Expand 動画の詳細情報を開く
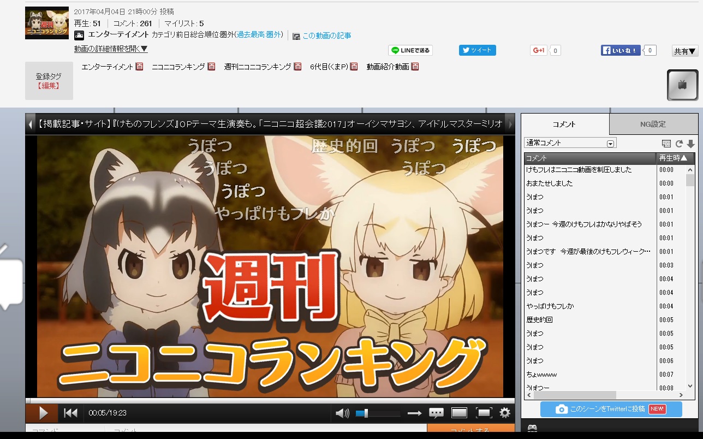 tap(111, 49)
